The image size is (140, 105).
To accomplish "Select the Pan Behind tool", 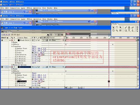I will (120, 31).
